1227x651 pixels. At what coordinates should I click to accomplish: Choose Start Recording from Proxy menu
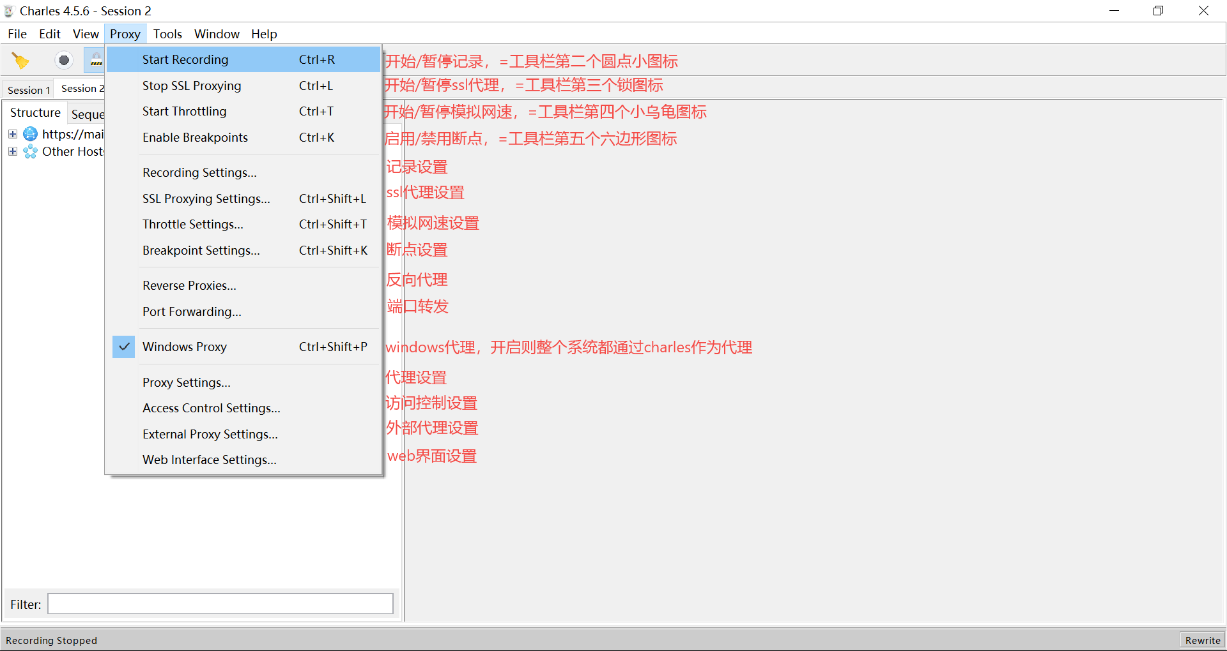pyautogui.click(x=243, y=59)
